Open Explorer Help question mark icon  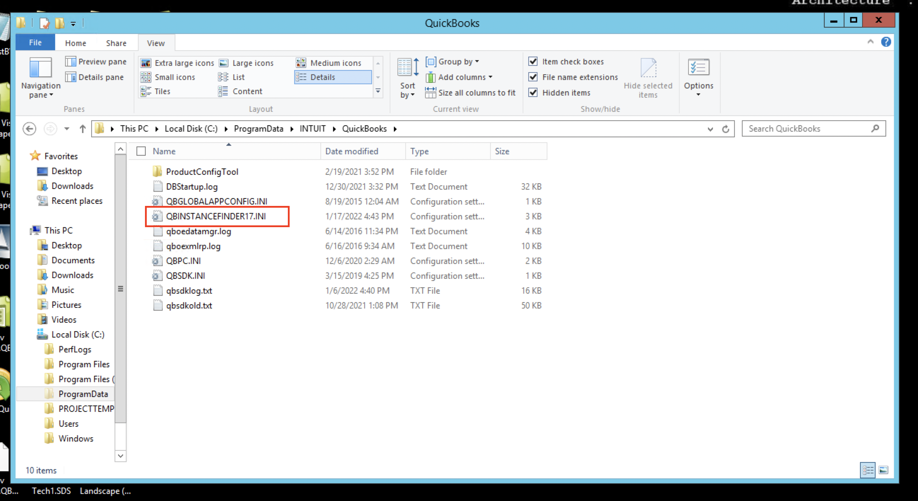point(885,42)
